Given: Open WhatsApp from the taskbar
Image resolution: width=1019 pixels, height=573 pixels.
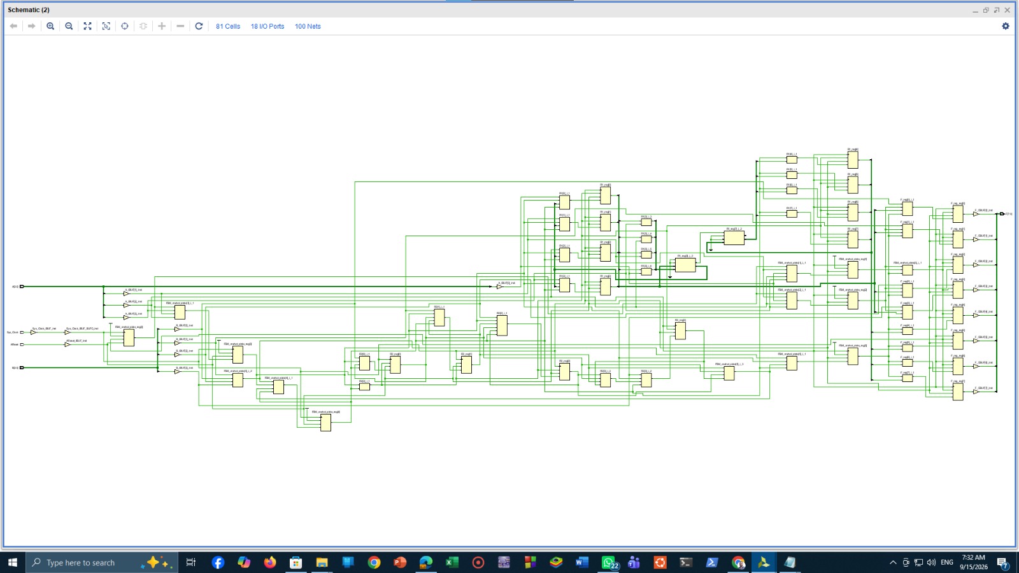Looking at the screenshot, I should tap(609, 562).
